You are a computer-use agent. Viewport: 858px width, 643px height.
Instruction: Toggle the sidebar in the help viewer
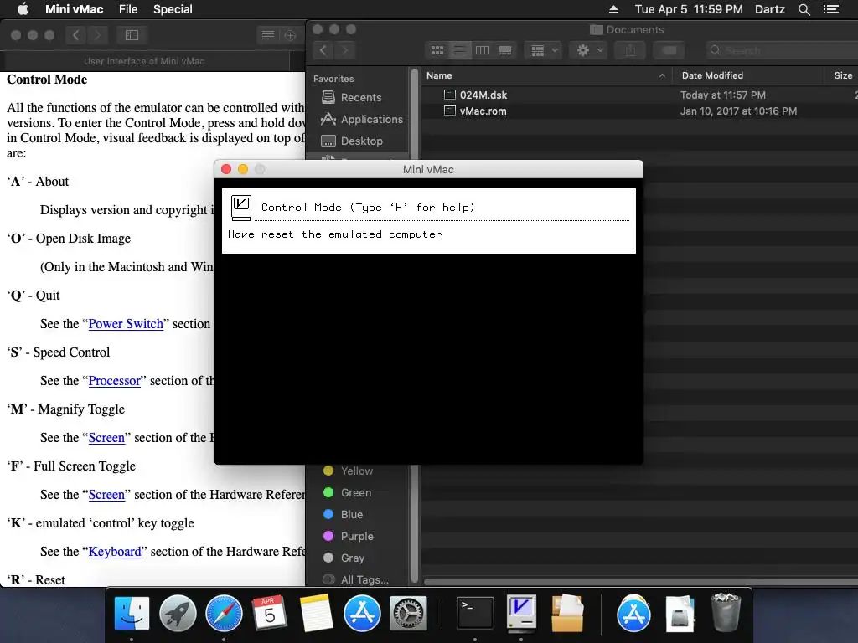tap(132, 35)
